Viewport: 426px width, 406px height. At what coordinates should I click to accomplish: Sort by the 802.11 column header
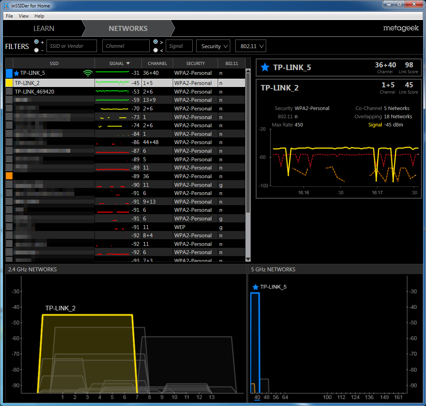pos(231,63)
